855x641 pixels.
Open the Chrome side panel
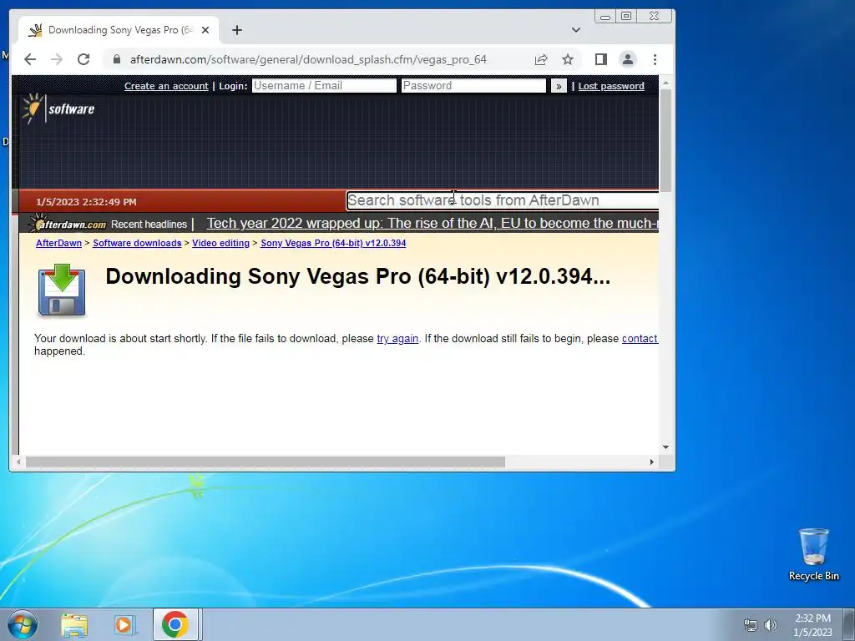click(601, 59)
